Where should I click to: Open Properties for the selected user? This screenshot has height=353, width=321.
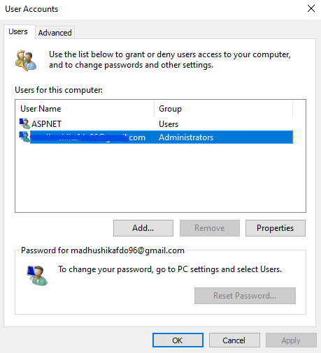coord(276,228)
